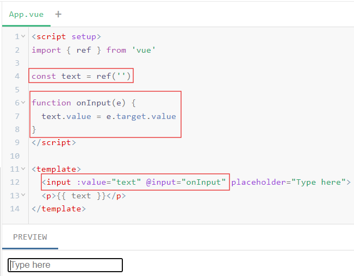
Task: Click the closing '</template>' tag line
Action: 59,209
